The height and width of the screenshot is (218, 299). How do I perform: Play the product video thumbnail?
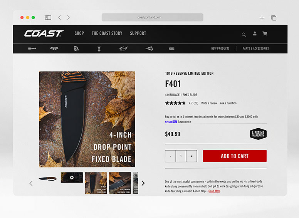72,178
